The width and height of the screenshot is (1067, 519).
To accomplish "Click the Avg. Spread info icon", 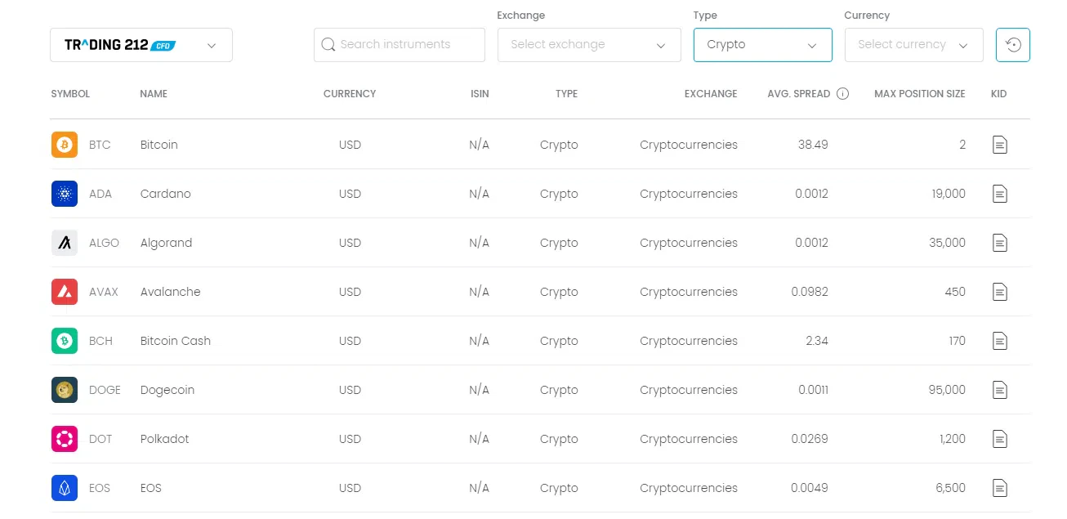I will [x=843, y=94].
